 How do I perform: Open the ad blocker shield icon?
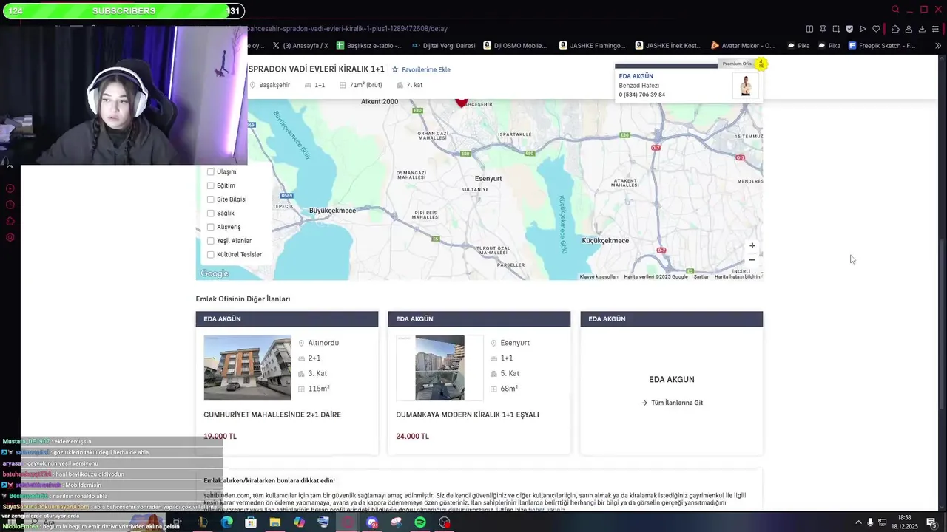(849, 29)
